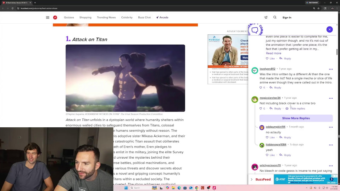This screenshot has width=340, height=191.
Task: Reply to oddpumpkin114
Action: pyautogui.click(x=285, y=137)
